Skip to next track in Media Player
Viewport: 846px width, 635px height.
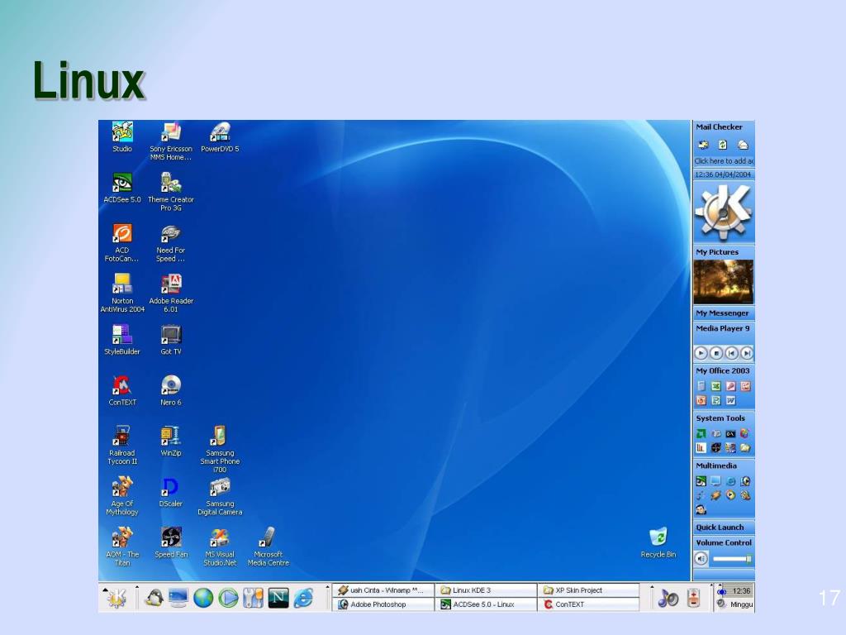tap(747, 353)
